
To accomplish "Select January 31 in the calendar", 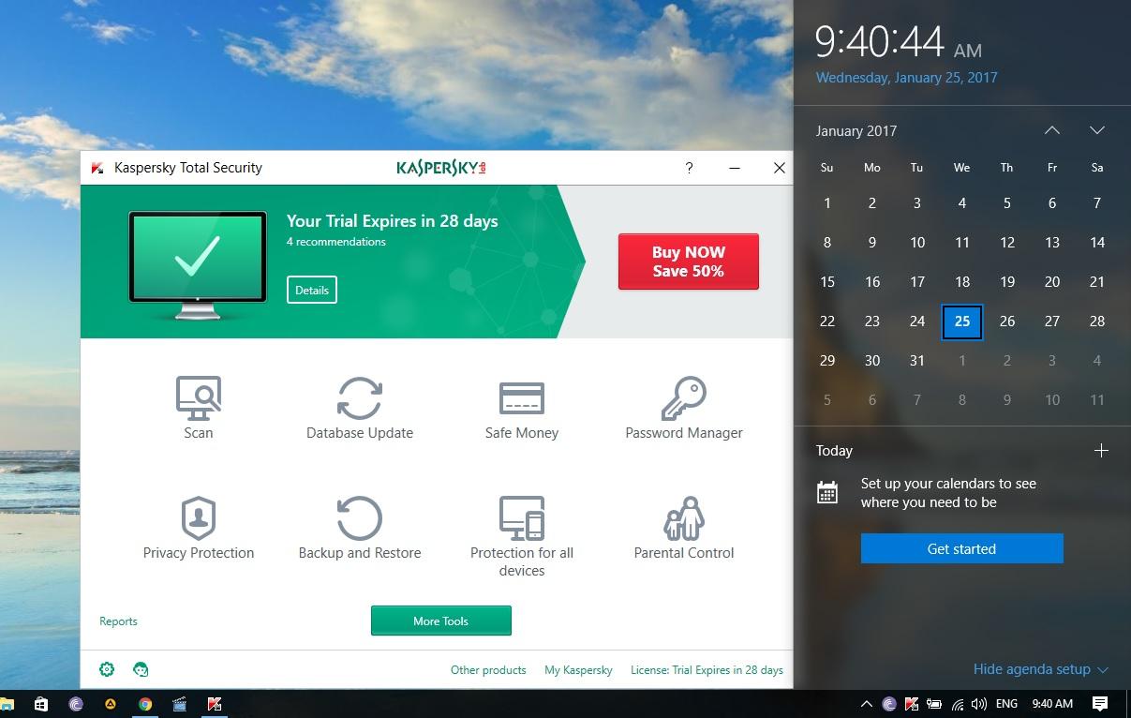I will pos(917,361).
